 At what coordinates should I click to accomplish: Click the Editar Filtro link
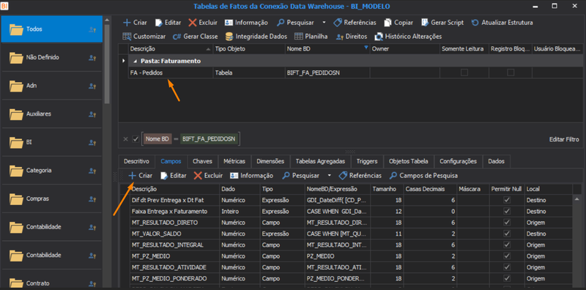coord(564,139)
